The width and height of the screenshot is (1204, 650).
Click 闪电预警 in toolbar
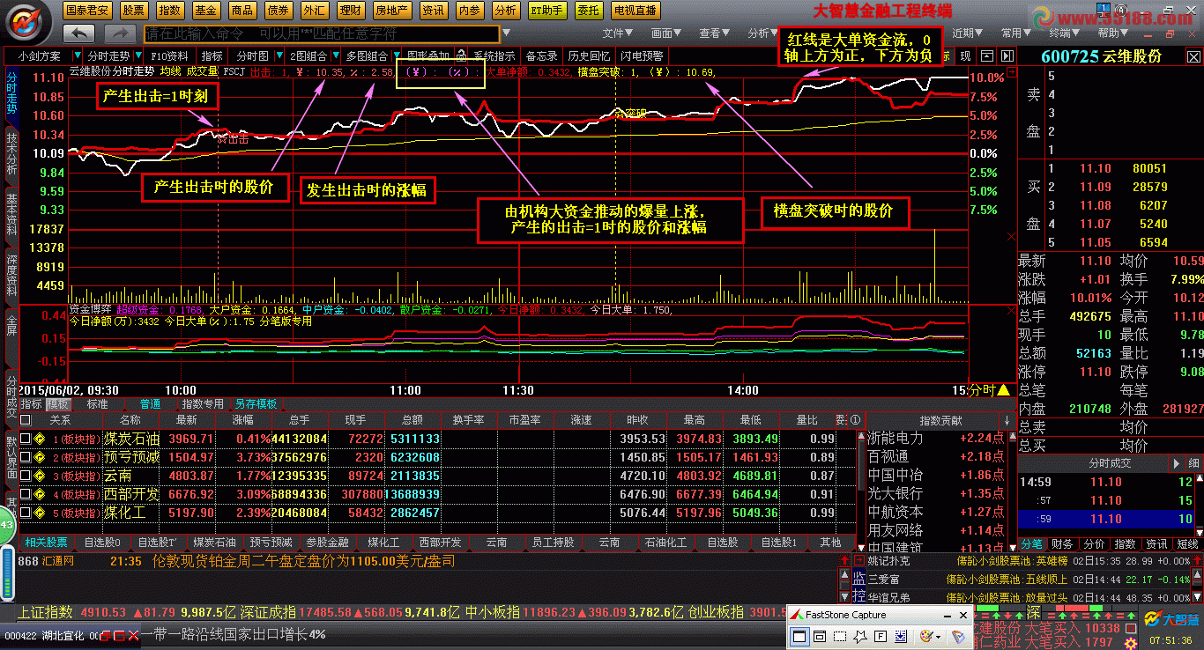click(641, 55)
